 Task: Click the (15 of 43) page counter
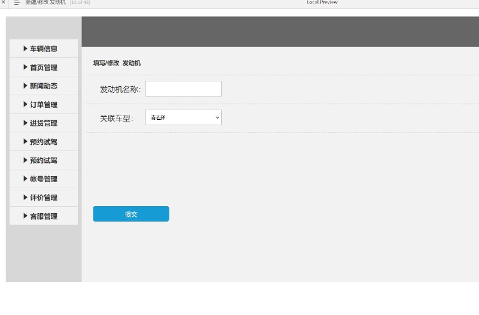coord(80,2)
